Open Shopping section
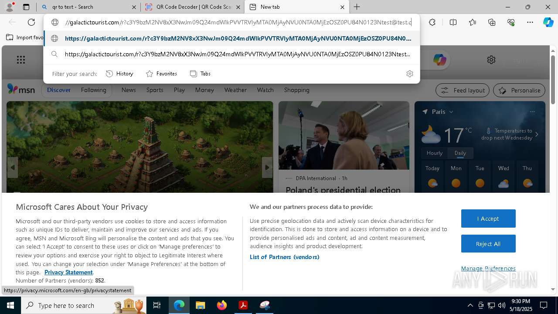Image resolution: width=558 pixels, height=314 pixels. tap(297, 90)
